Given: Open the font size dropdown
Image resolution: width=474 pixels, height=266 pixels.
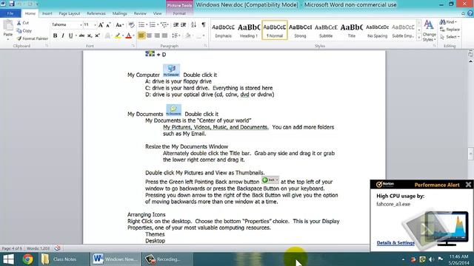Looking at the screenshot, I should tap(95, 24).
